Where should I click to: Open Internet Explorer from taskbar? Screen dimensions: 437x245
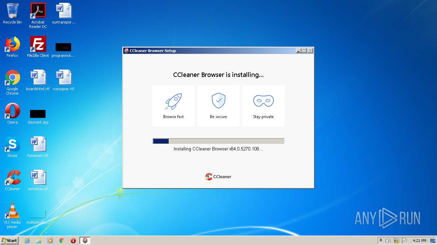coord(27,241)
